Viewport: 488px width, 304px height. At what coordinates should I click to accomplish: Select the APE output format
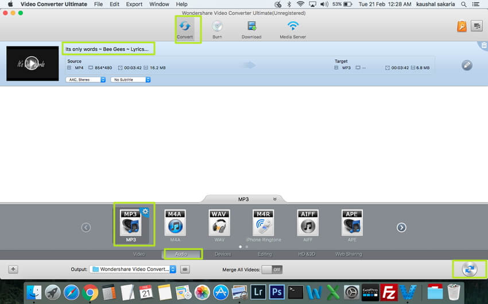coord(352,226)
